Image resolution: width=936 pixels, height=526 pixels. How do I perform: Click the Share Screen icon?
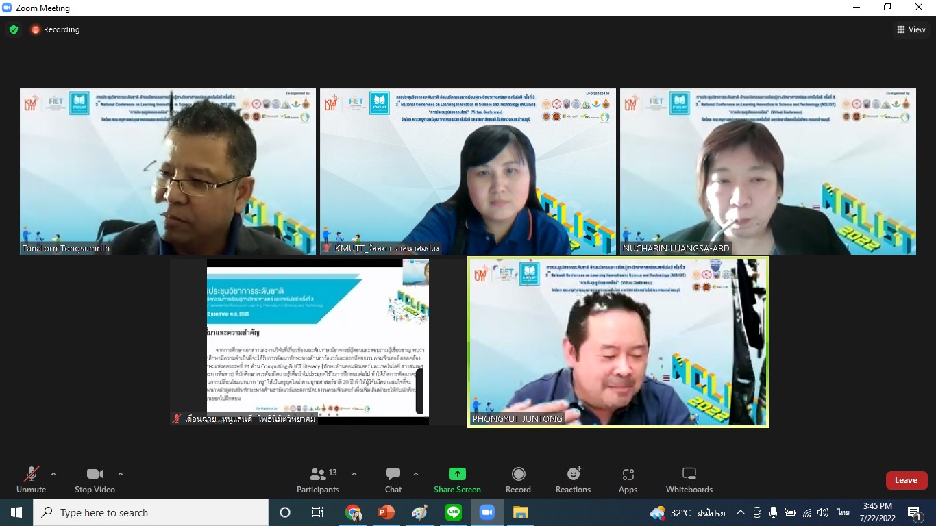pos(457,475)
